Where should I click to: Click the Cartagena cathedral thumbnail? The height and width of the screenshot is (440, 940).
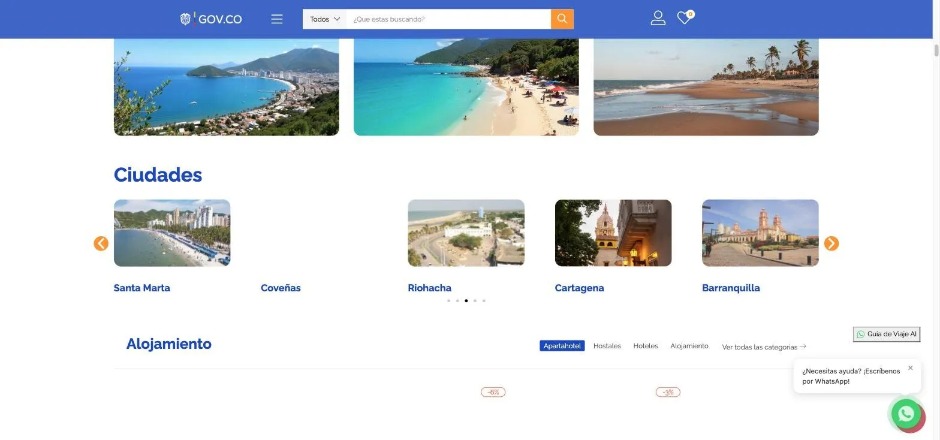click(x=613, y=233)
